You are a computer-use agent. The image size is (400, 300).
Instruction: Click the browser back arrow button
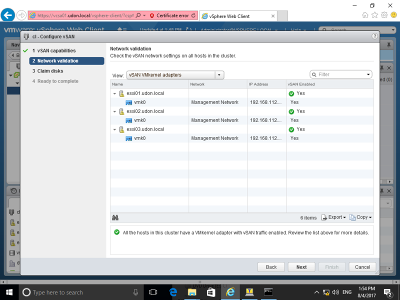pyautogui.click(x=7, y=15)
